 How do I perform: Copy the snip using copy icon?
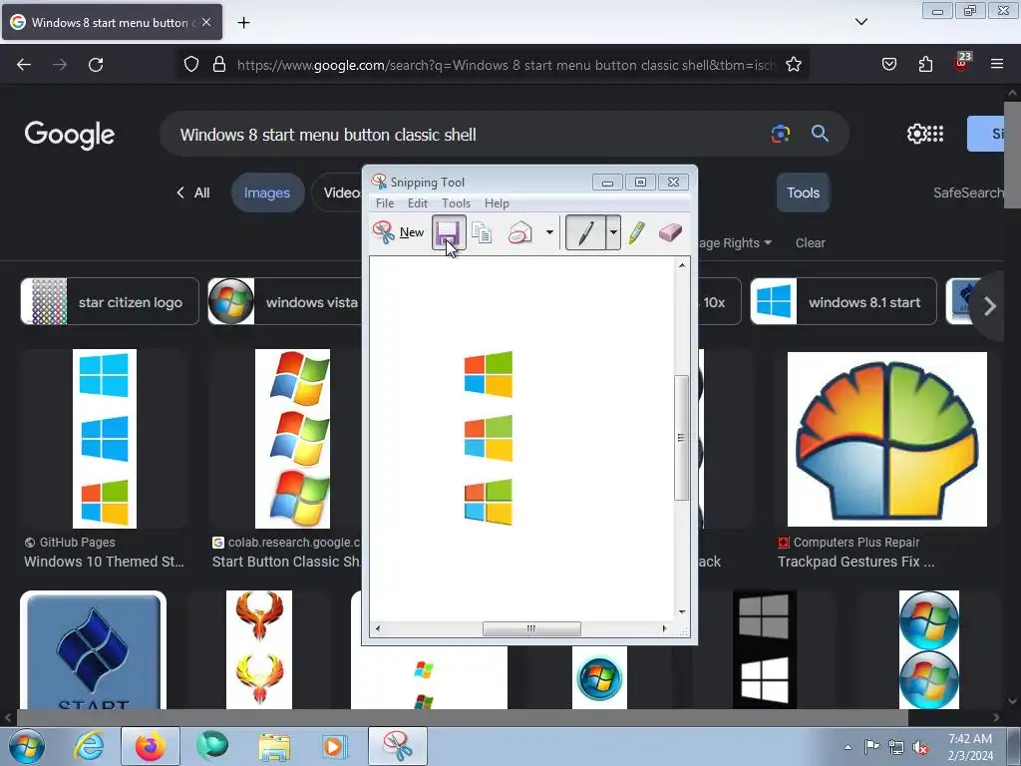coord(482,232)
